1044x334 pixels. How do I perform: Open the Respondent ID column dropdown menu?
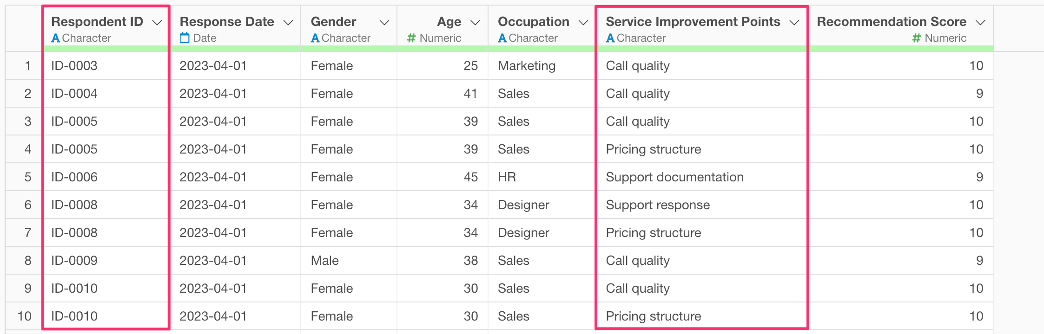pos(158,22)
